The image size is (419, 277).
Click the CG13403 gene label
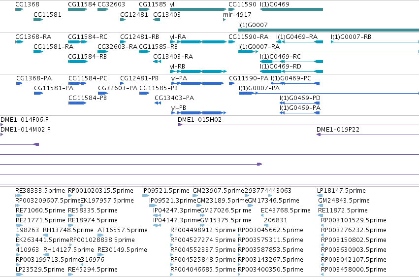[167, 14]
